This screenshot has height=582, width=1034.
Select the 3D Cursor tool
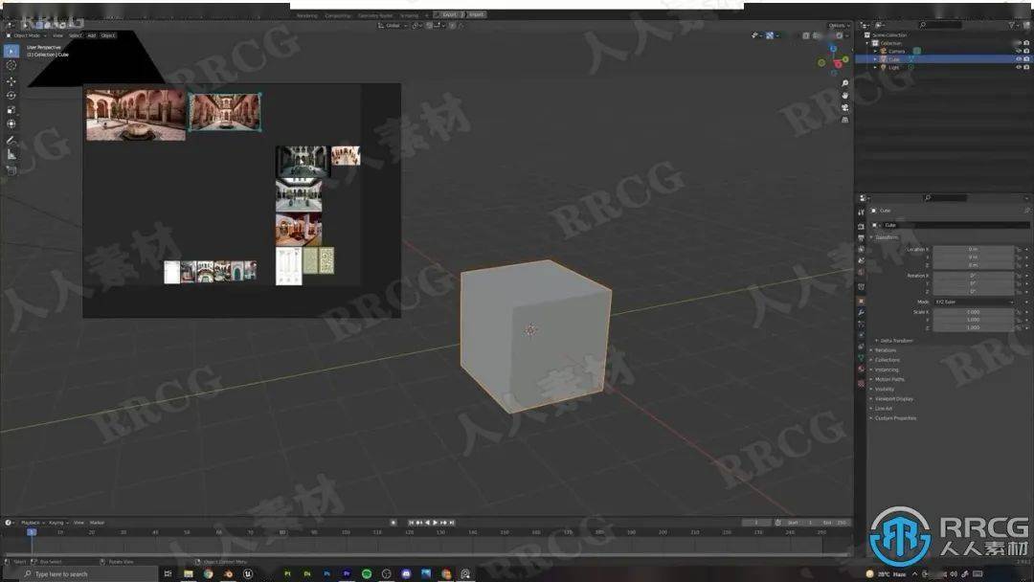(11, 65)
